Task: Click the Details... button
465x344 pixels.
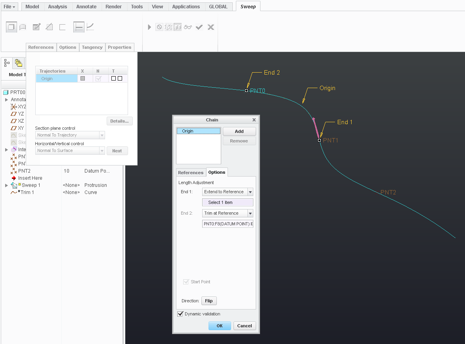Action: 119,121
